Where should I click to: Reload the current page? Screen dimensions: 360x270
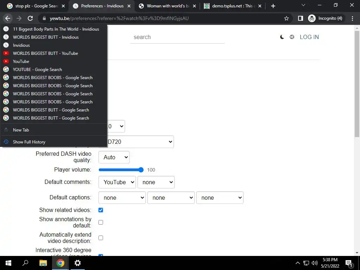30,18
